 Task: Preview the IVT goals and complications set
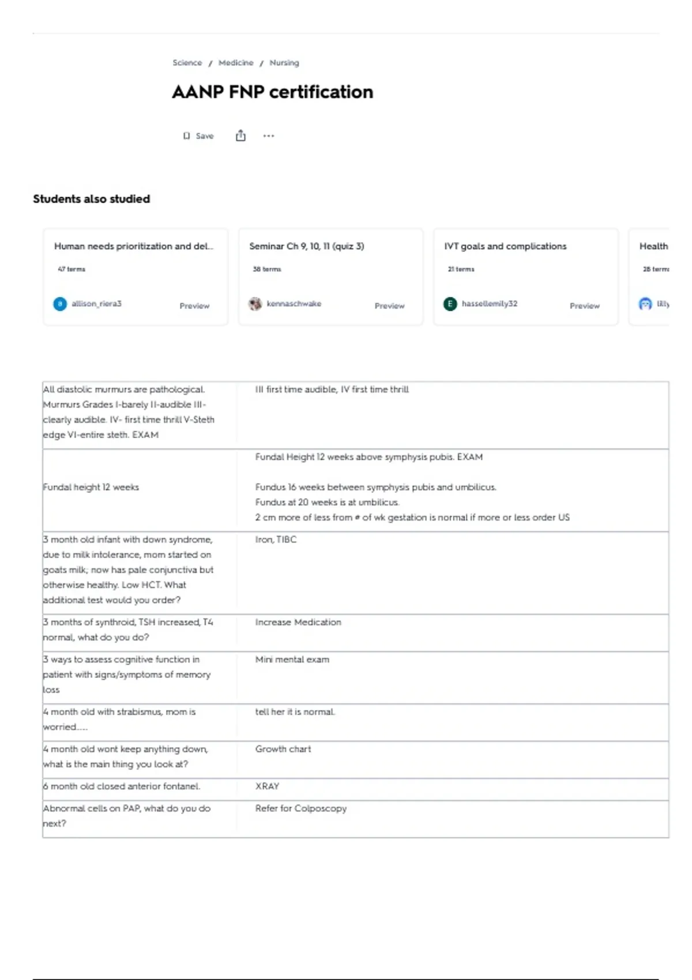585,306
